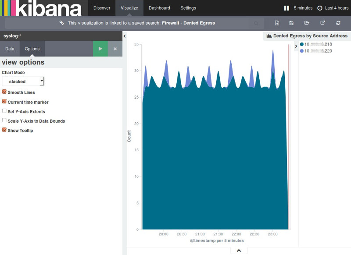Discard changes with the grey X button
351x255 pixels.
pyautogui.click(x=115, y=49)
